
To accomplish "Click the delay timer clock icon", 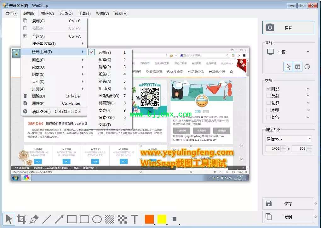I will point(307,67).
